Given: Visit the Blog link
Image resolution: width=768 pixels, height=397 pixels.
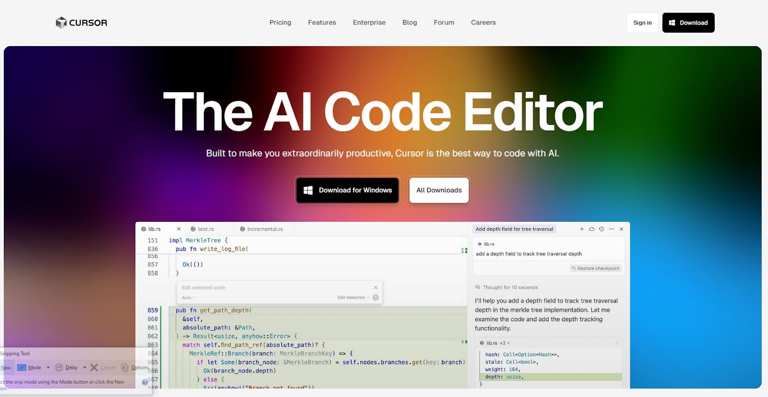Looking at the screenshot, I should 409,23.
